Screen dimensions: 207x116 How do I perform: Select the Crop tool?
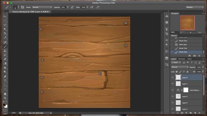point(5,34)
